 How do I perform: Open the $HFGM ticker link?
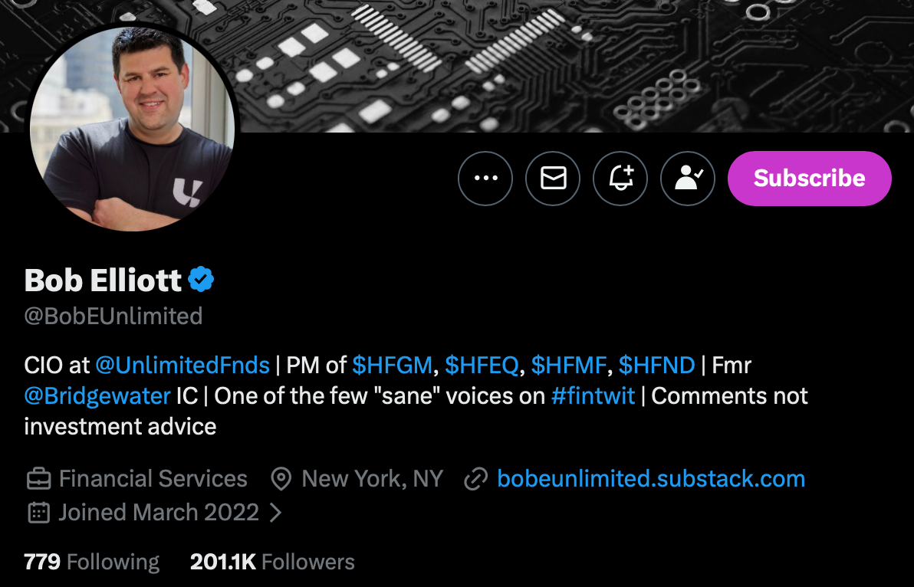click(393, 365)
